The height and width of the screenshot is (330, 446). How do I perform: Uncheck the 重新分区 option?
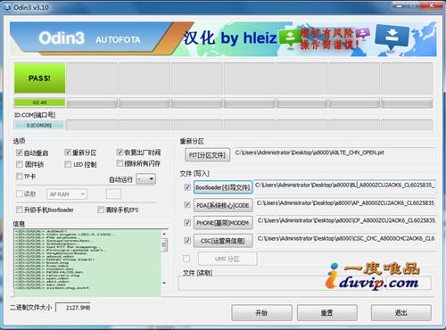[68, 153]
